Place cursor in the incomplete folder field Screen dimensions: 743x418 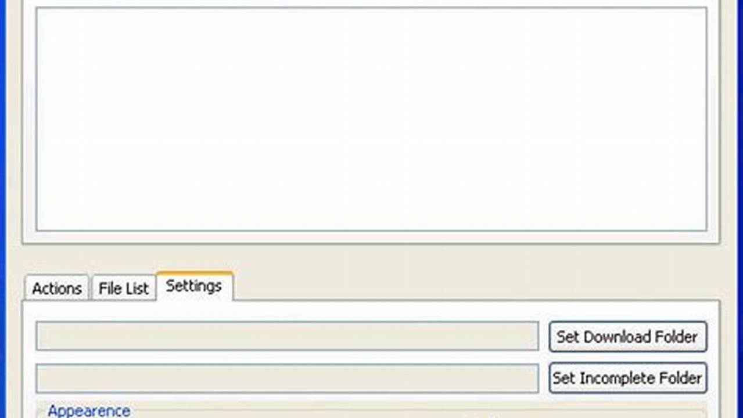pos(287,378)
